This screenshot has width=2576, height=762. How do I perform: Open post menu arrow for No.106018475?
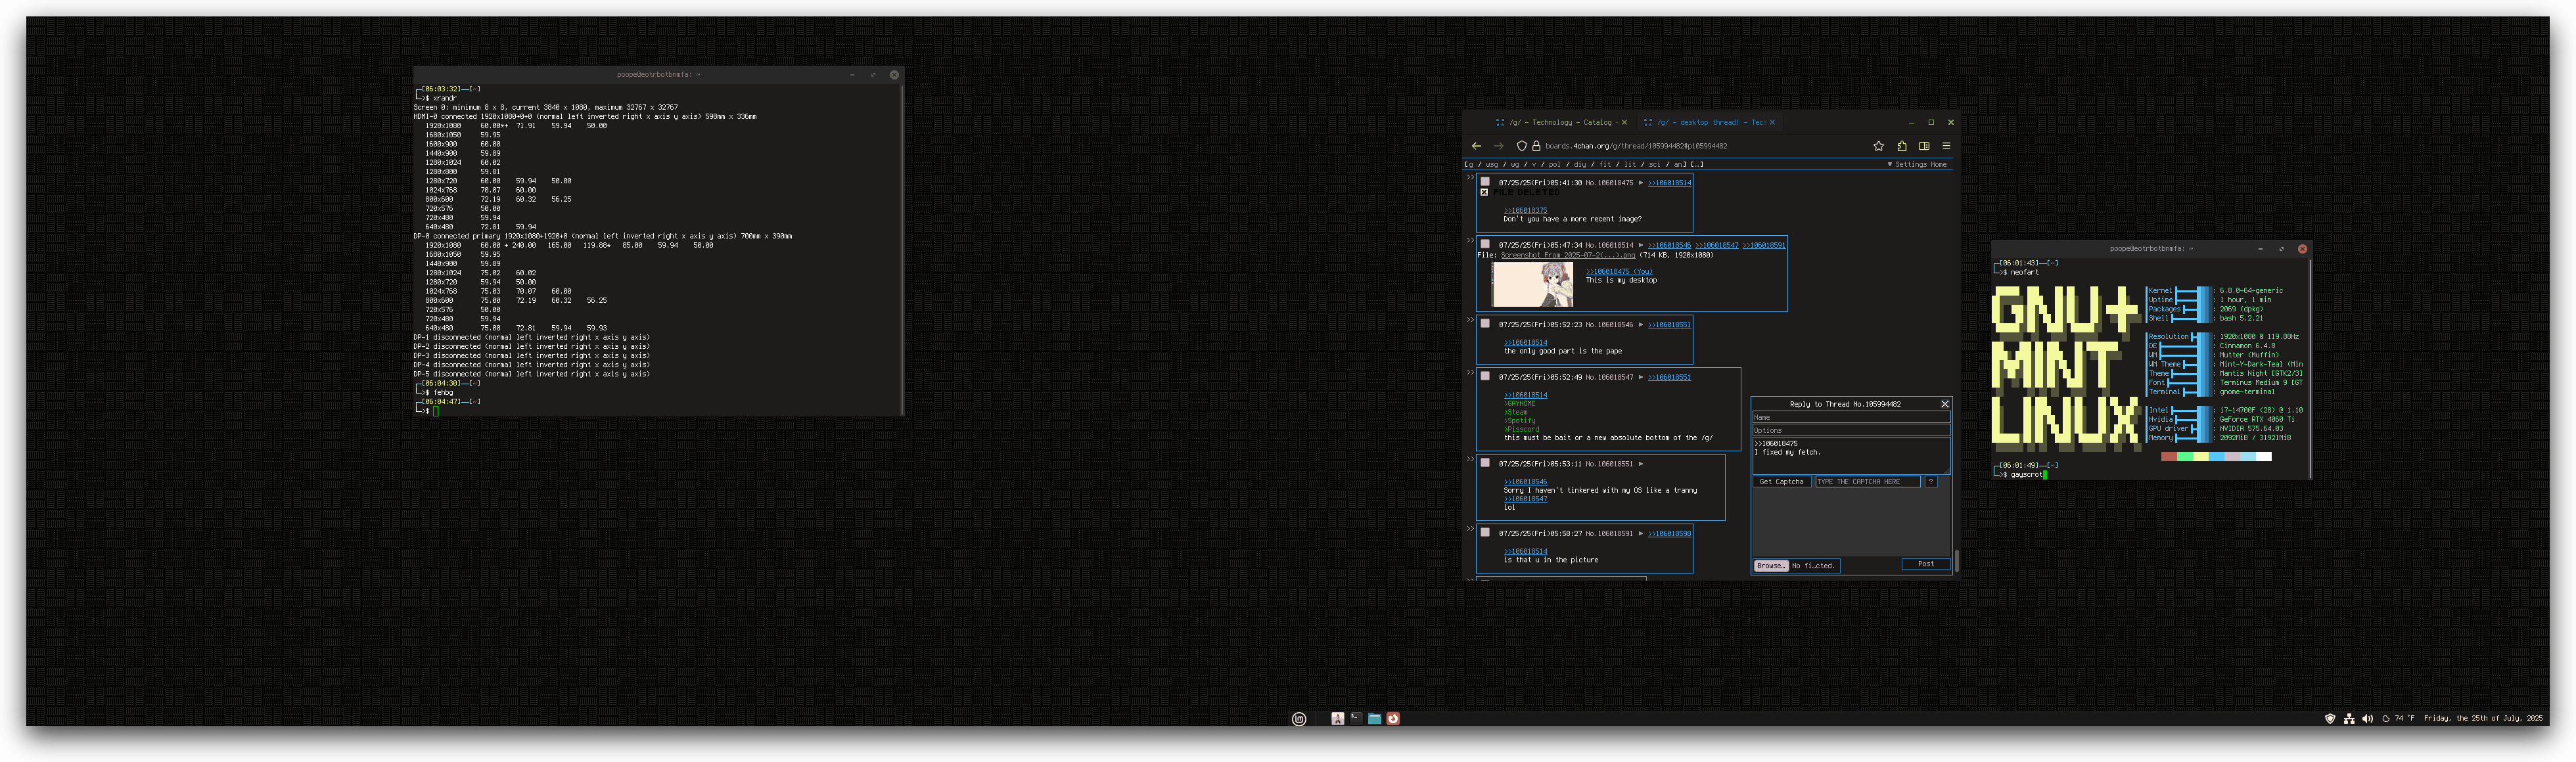click(1640, 183)
